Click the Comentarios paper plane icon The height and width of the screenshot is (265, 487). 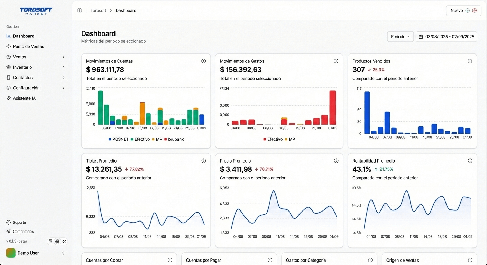(8, 232)
